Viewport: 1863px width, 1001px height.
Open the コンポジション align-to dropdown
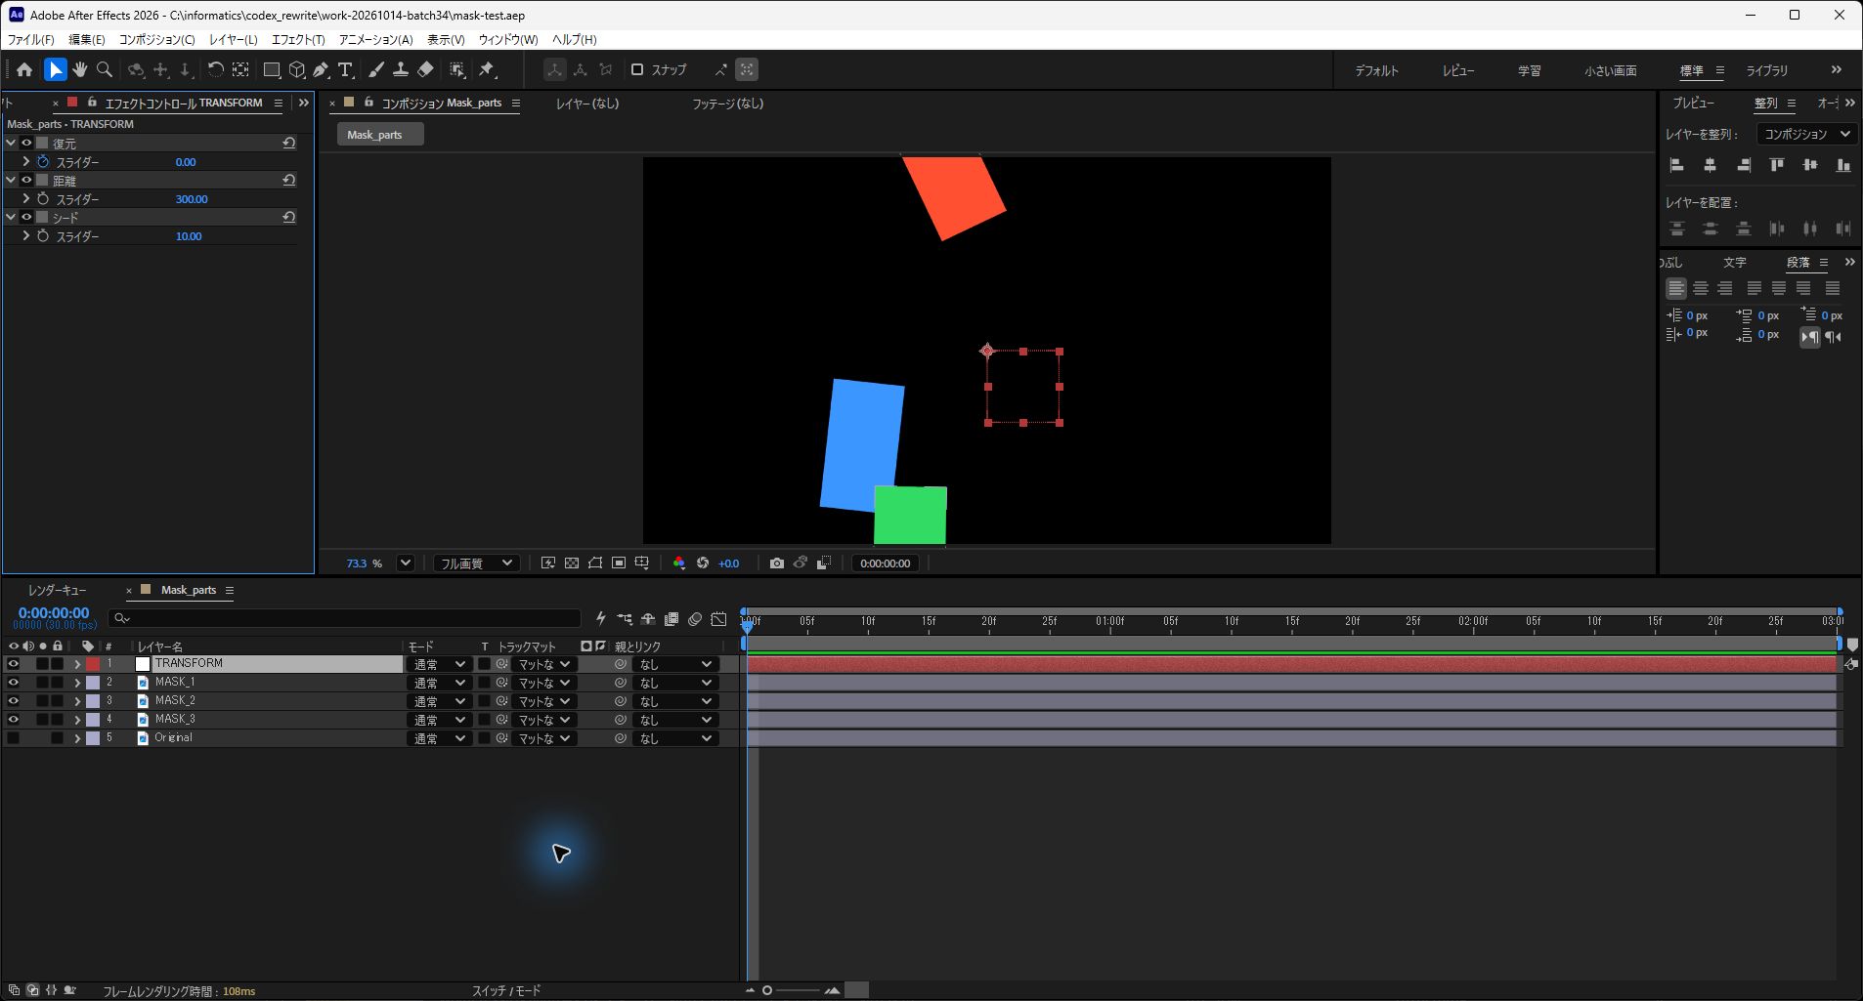pyautogui.click(x=1806, y=134)
